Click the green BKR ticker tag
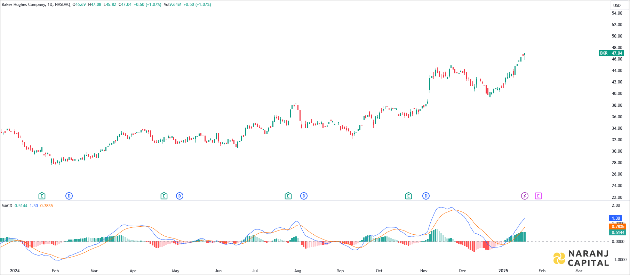The image size is (630, 275). (604, 53)
